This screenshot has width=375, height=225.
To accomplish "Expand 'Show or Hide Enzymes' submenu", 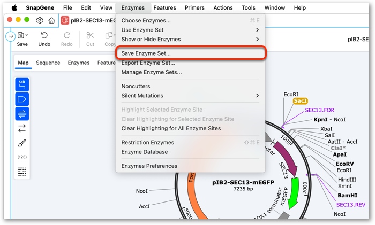I will pos(190,39).
